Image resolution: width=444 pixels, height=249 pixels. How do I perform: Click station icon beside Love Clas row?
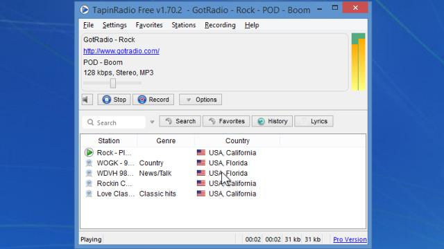(89, 194)
